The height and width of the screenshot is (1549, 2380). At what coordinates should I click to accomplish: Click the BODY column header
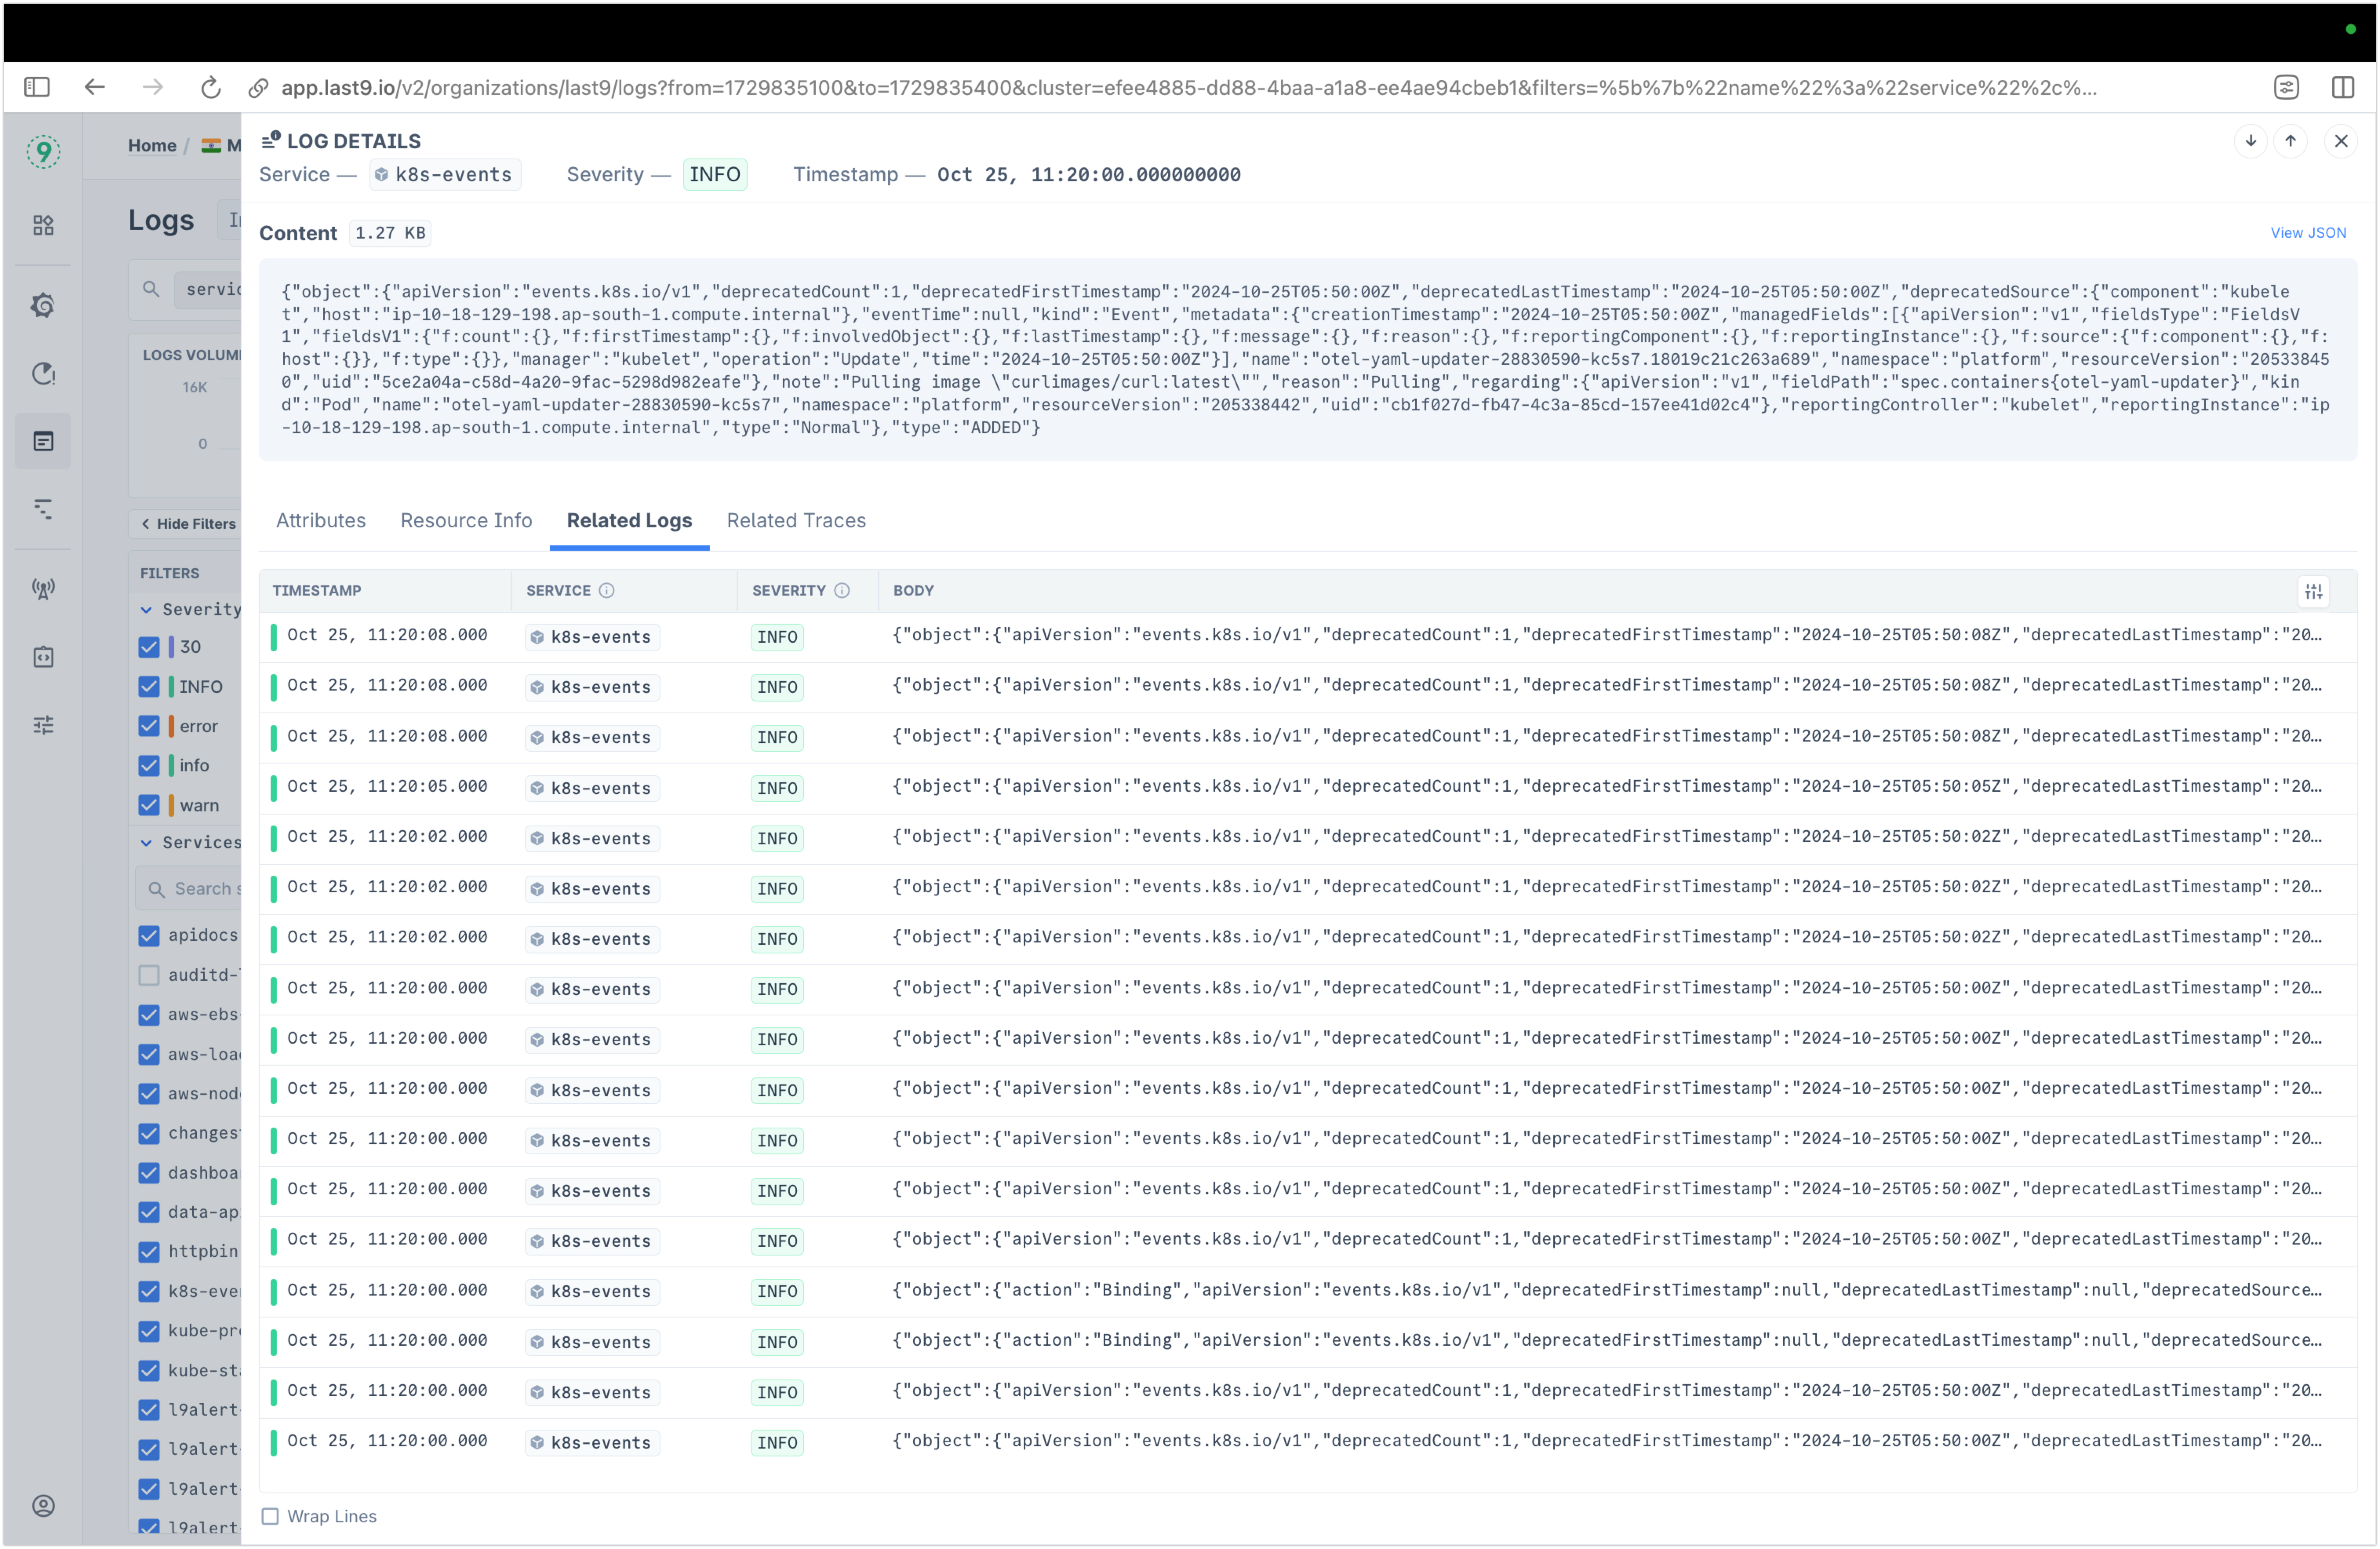point(913,590)
